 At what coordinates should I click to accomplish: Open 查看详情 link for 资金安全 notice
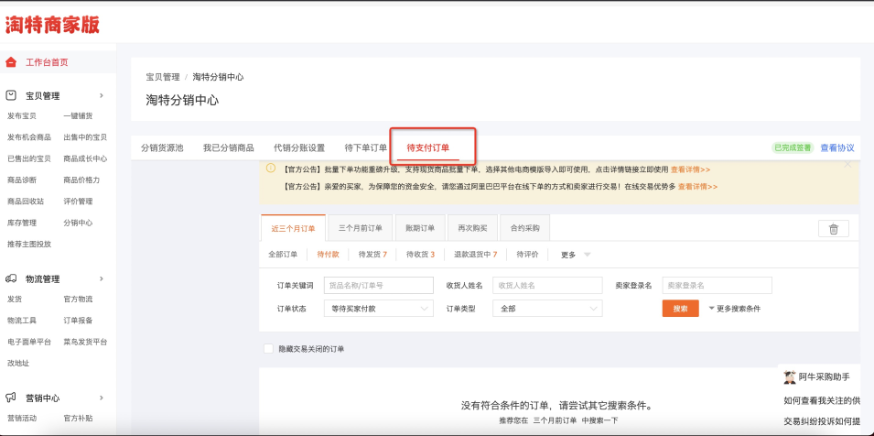point(697,187)
